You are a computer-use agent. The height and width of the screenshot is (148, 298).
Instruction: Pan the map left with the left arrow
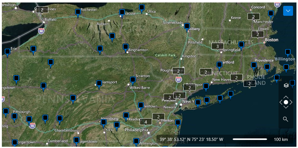281,102
